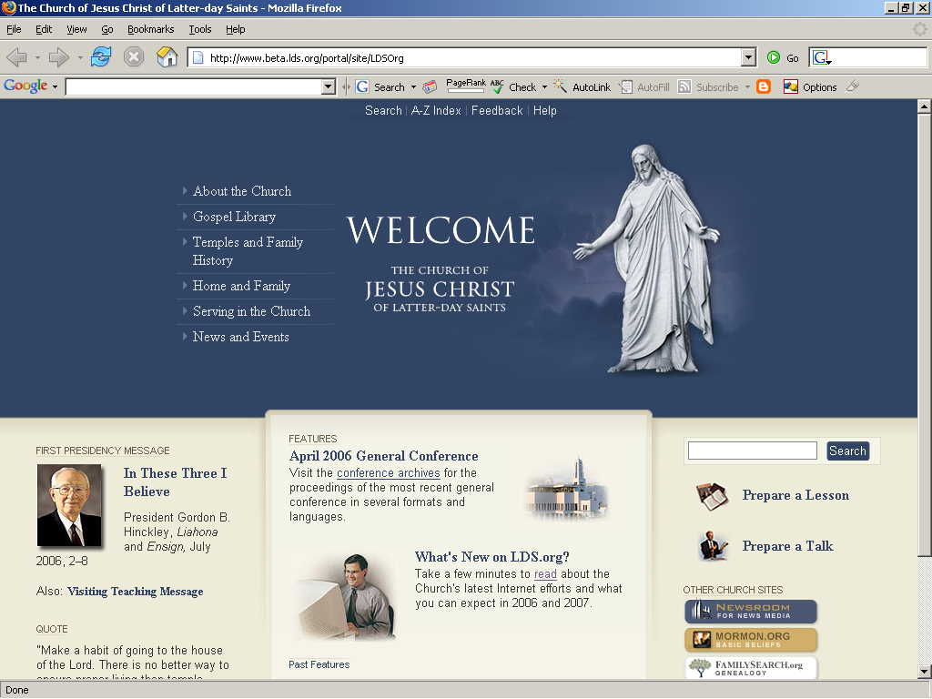Click the Past Features link
Viewport: 932px width, 699px height.
(319, 664)
